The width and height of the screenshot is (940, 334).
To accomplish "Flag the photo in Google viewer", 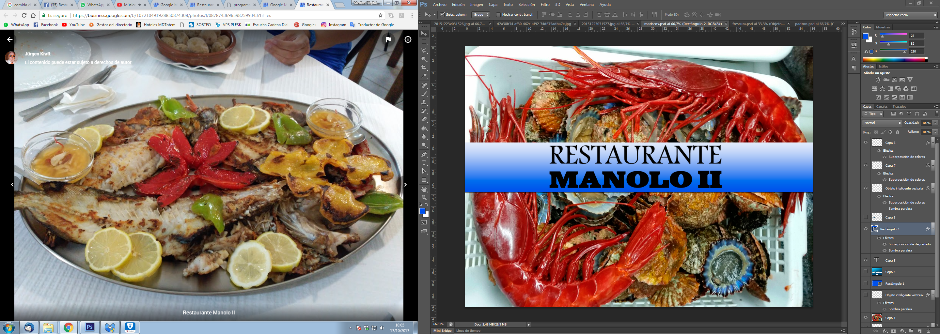I will (389, 39).
